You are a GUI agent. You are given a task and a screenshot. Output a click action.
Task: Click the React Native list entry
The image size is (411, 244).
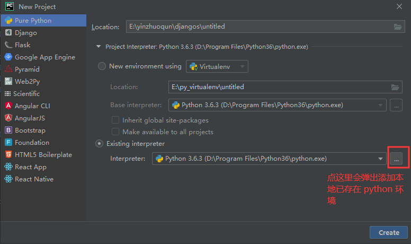coord(43,179)
